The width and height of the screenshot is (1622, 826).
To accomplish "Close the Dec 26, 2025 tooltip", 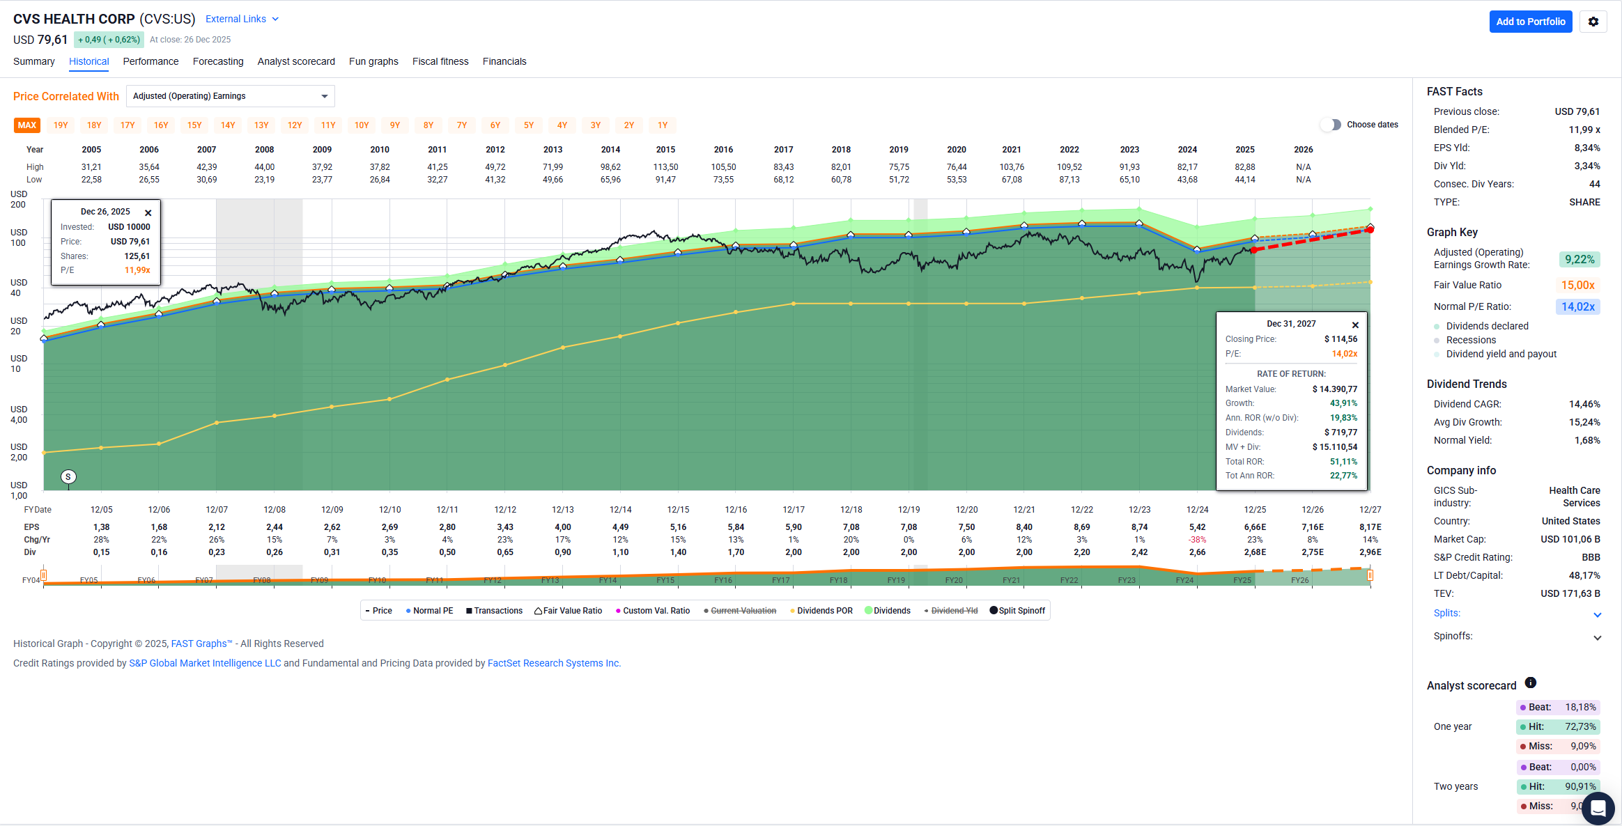I will pos(148,213).
